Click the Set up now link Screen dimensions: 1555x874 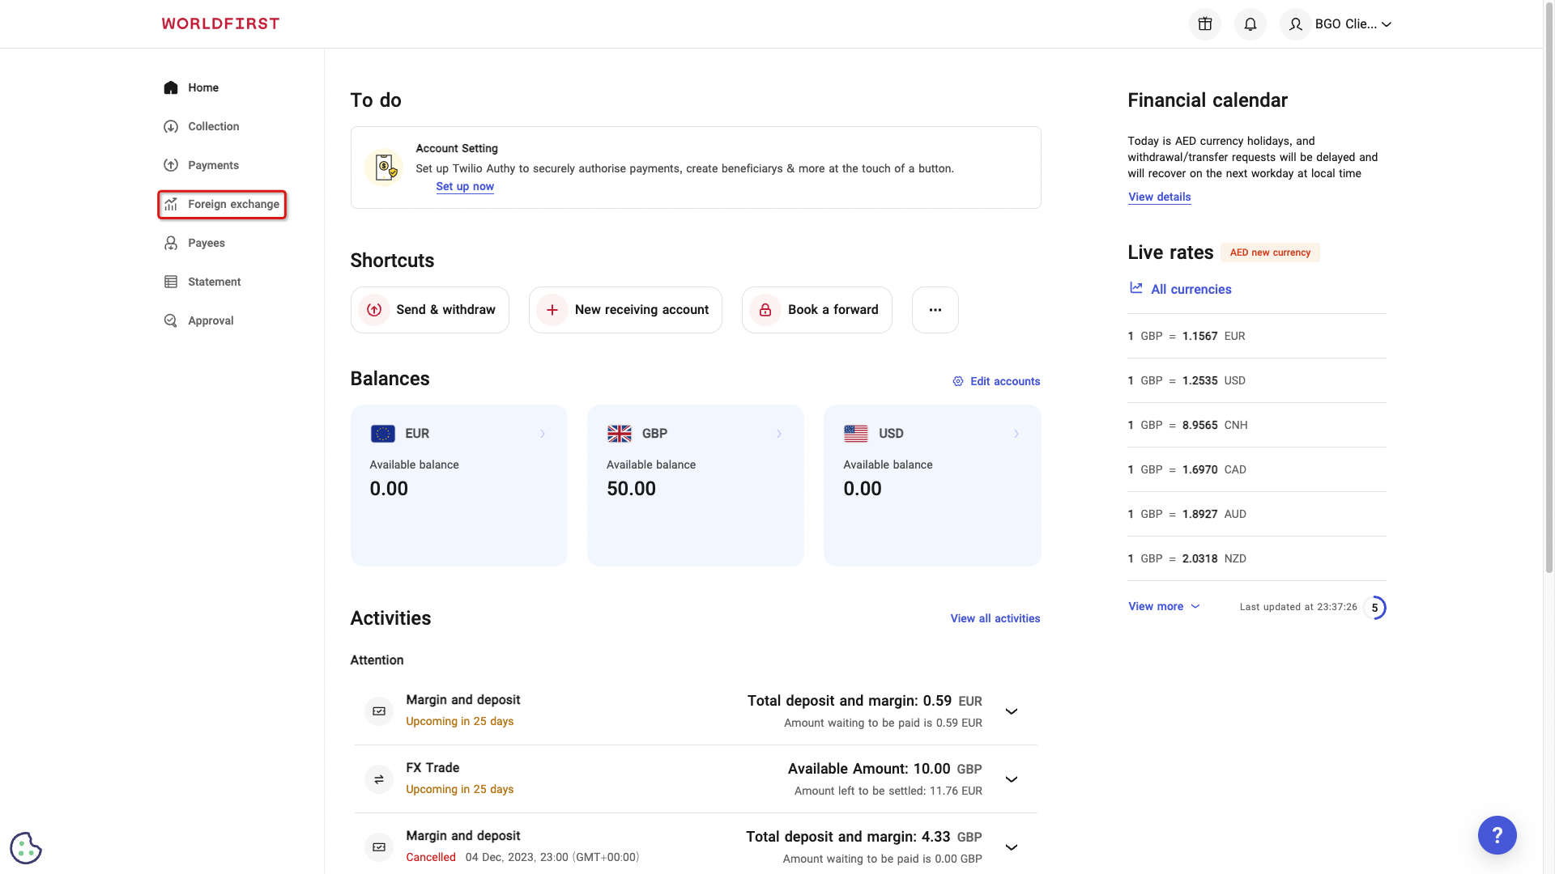(x=464, y=186)
